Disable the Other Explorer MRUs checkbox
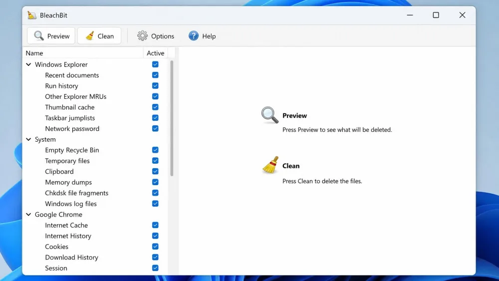Screen dimensions: 499x281 [x=155, y=96]
